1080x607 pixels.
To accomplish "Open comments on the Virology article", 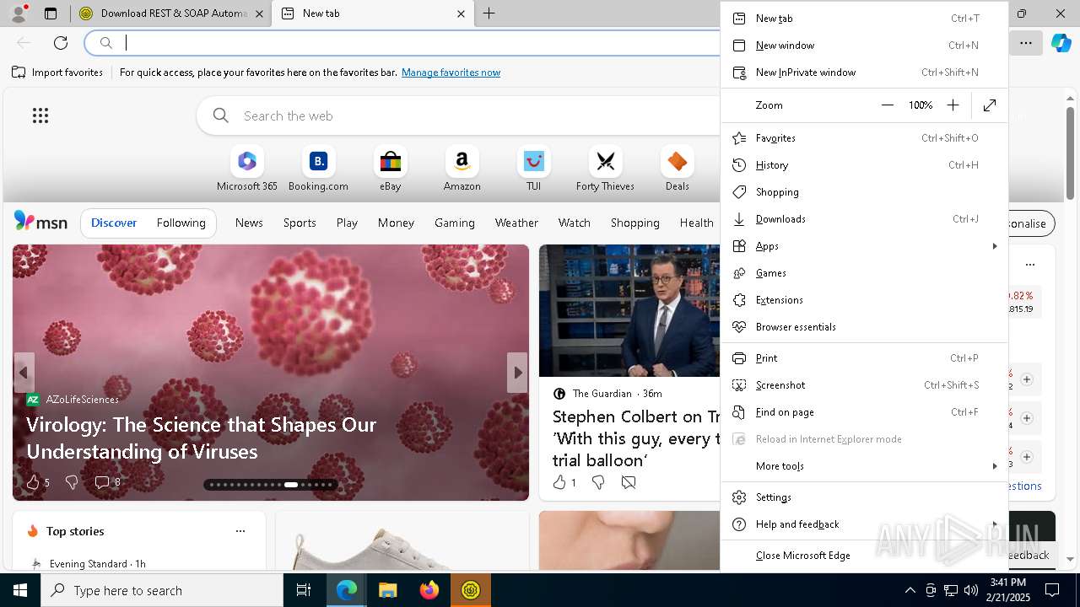I will (x=107, y=482).
